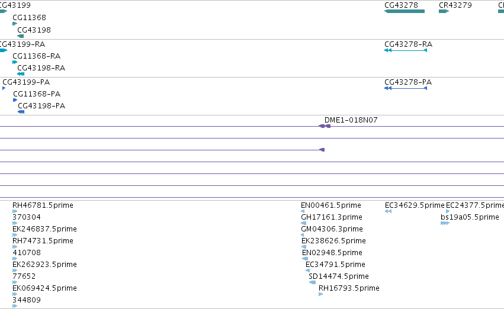The height and width of the screenshot is (309, 504).
Task: Click the GH17161.3prime EST label
Action: click(332, 217)
